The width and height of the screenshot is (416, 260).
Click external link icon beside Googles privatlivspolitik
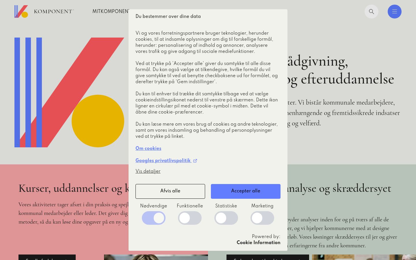click(195, 161)
